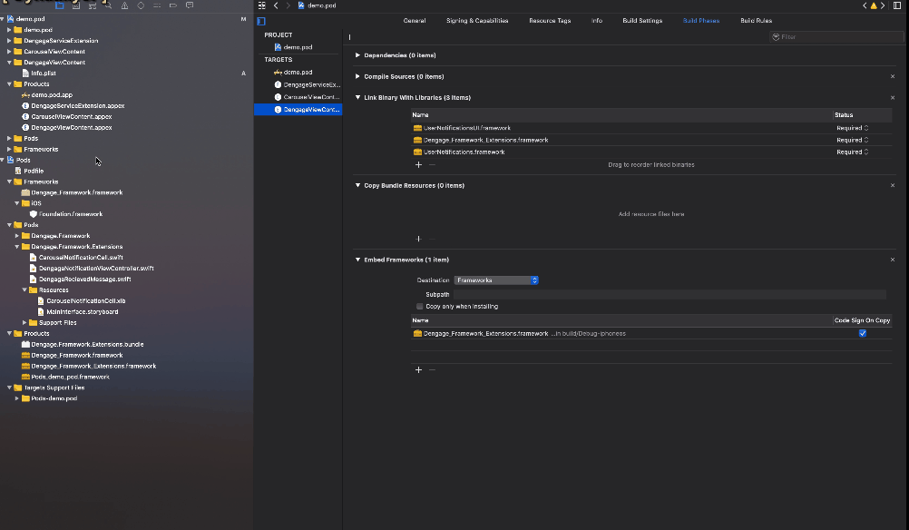Collapse the Embed Frameworks section
The image size is (909, 530).
pyautogui.click(x=357, y=260)
